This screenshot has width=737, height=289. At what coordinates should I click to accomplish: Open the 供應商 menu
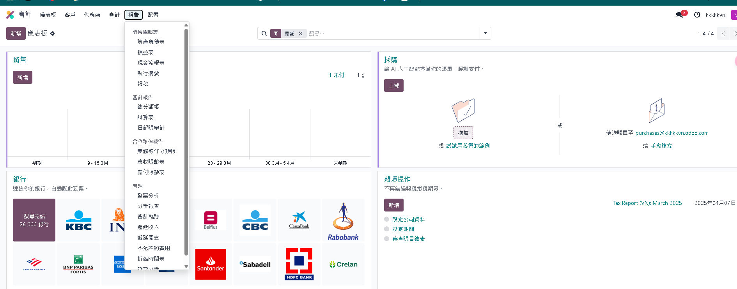pyautogui.click(x=92, y=15)
